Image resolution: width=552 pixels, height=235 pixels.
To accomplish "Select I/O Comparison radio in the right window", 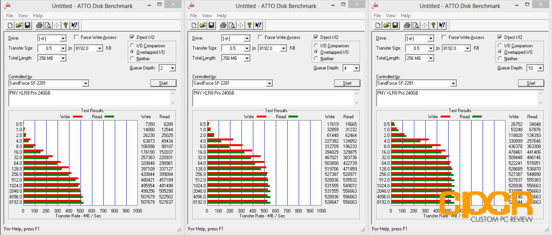I will click(x=500, y=46).
